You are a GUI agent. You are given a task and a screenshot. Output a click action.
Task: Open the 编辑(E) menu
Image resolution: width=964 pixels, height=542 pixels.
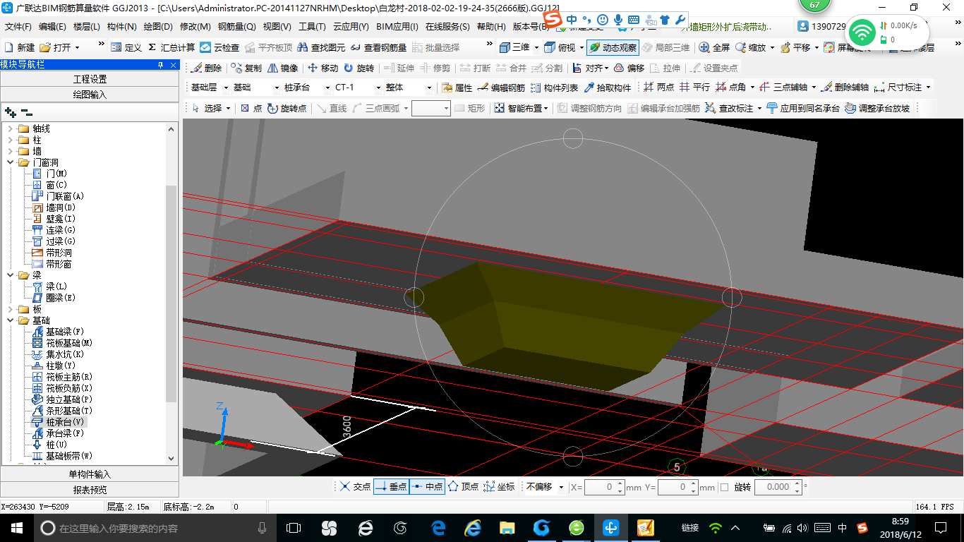[52, 27]
